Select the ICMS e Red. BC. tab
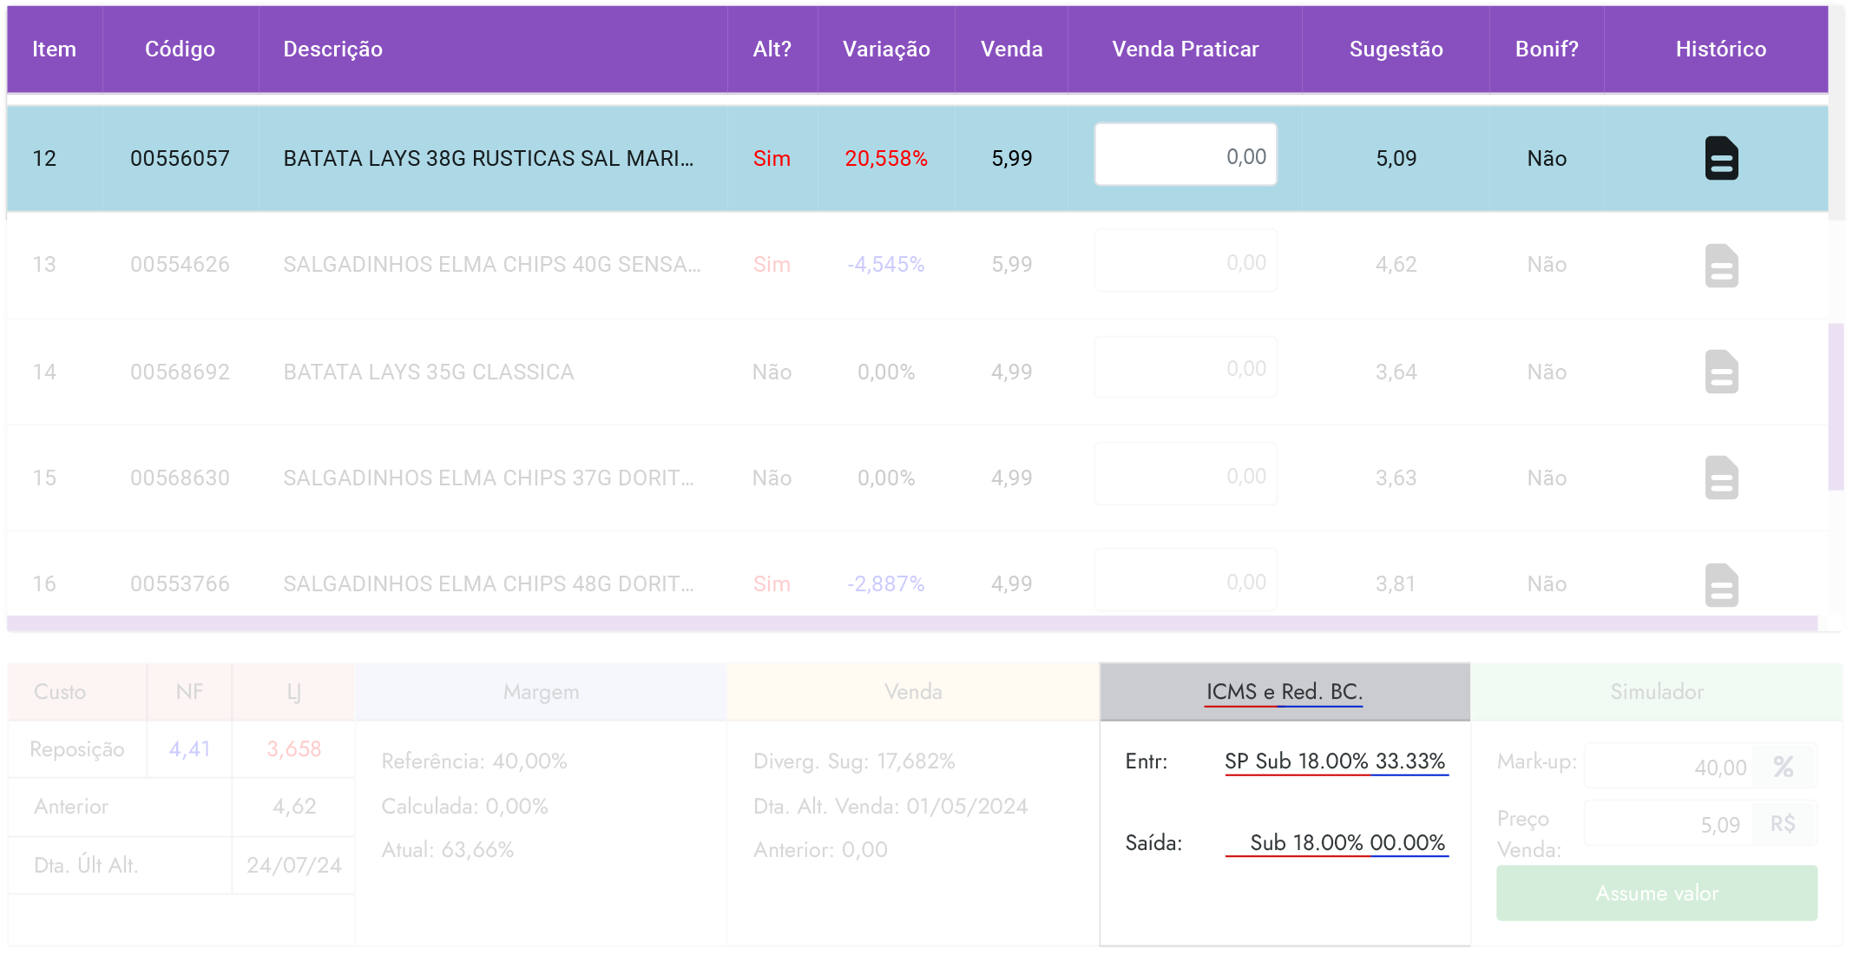The height and width of the screenshot is (962, 1853). tap(1284, 692)
